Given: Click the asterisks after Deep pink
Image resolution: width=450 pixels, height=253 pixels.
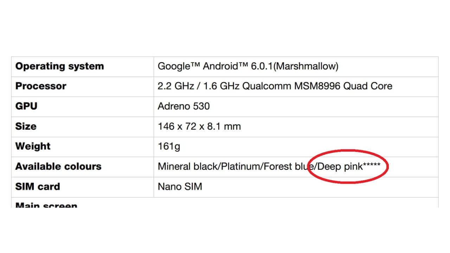Looking at the screenshot, I should pyautogui.click(x=372, y=165).
